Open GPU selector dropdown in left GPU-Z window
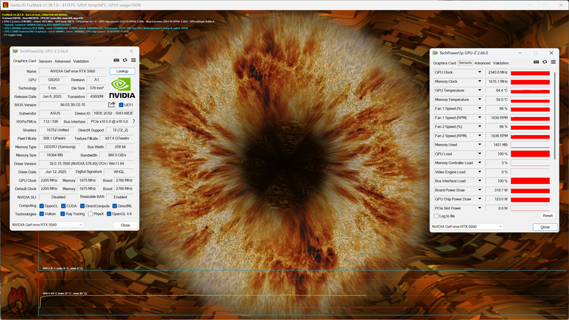 (x=48, y=225)
